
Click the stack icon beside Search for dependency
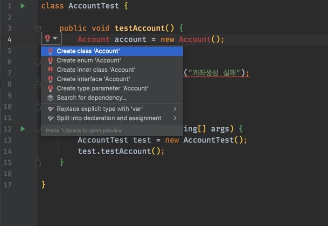tap(50, 98)
